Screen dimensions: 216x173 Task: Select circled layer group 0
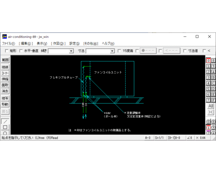(208, 122)
